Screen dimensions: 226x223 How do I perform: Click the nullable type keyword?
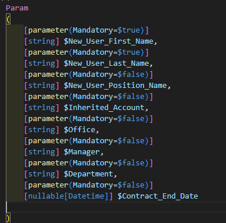click(46, 196)
